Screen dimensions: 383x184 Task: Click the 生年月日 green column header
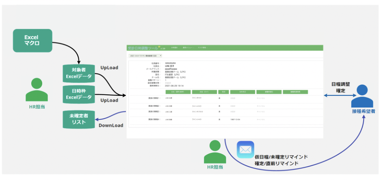pos(241,92)
